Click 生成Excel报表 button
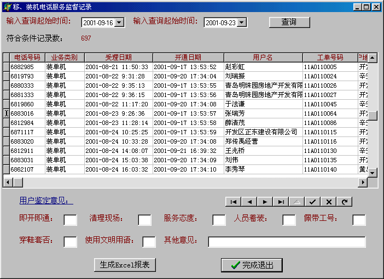The width and height of the screenshot is (384, 279). (125, 265)
